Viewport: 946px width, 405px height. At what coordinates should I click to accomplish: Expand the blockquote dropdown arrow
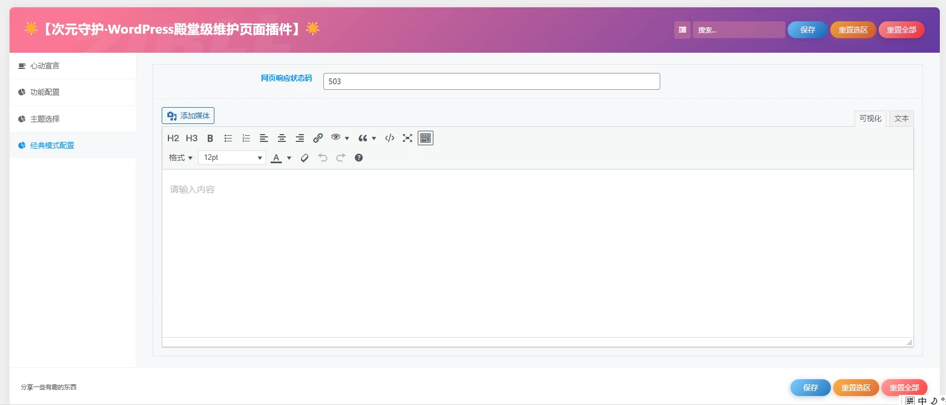[374, 138]
